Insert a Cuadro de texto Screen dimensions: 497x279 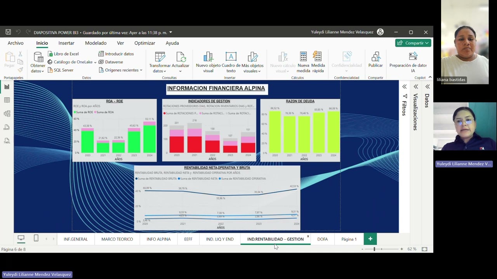point(231,63)
